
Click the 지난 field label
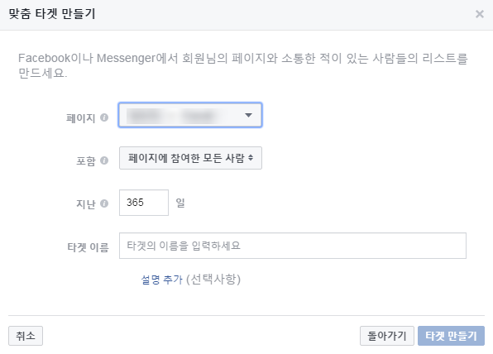click(86, 204)
